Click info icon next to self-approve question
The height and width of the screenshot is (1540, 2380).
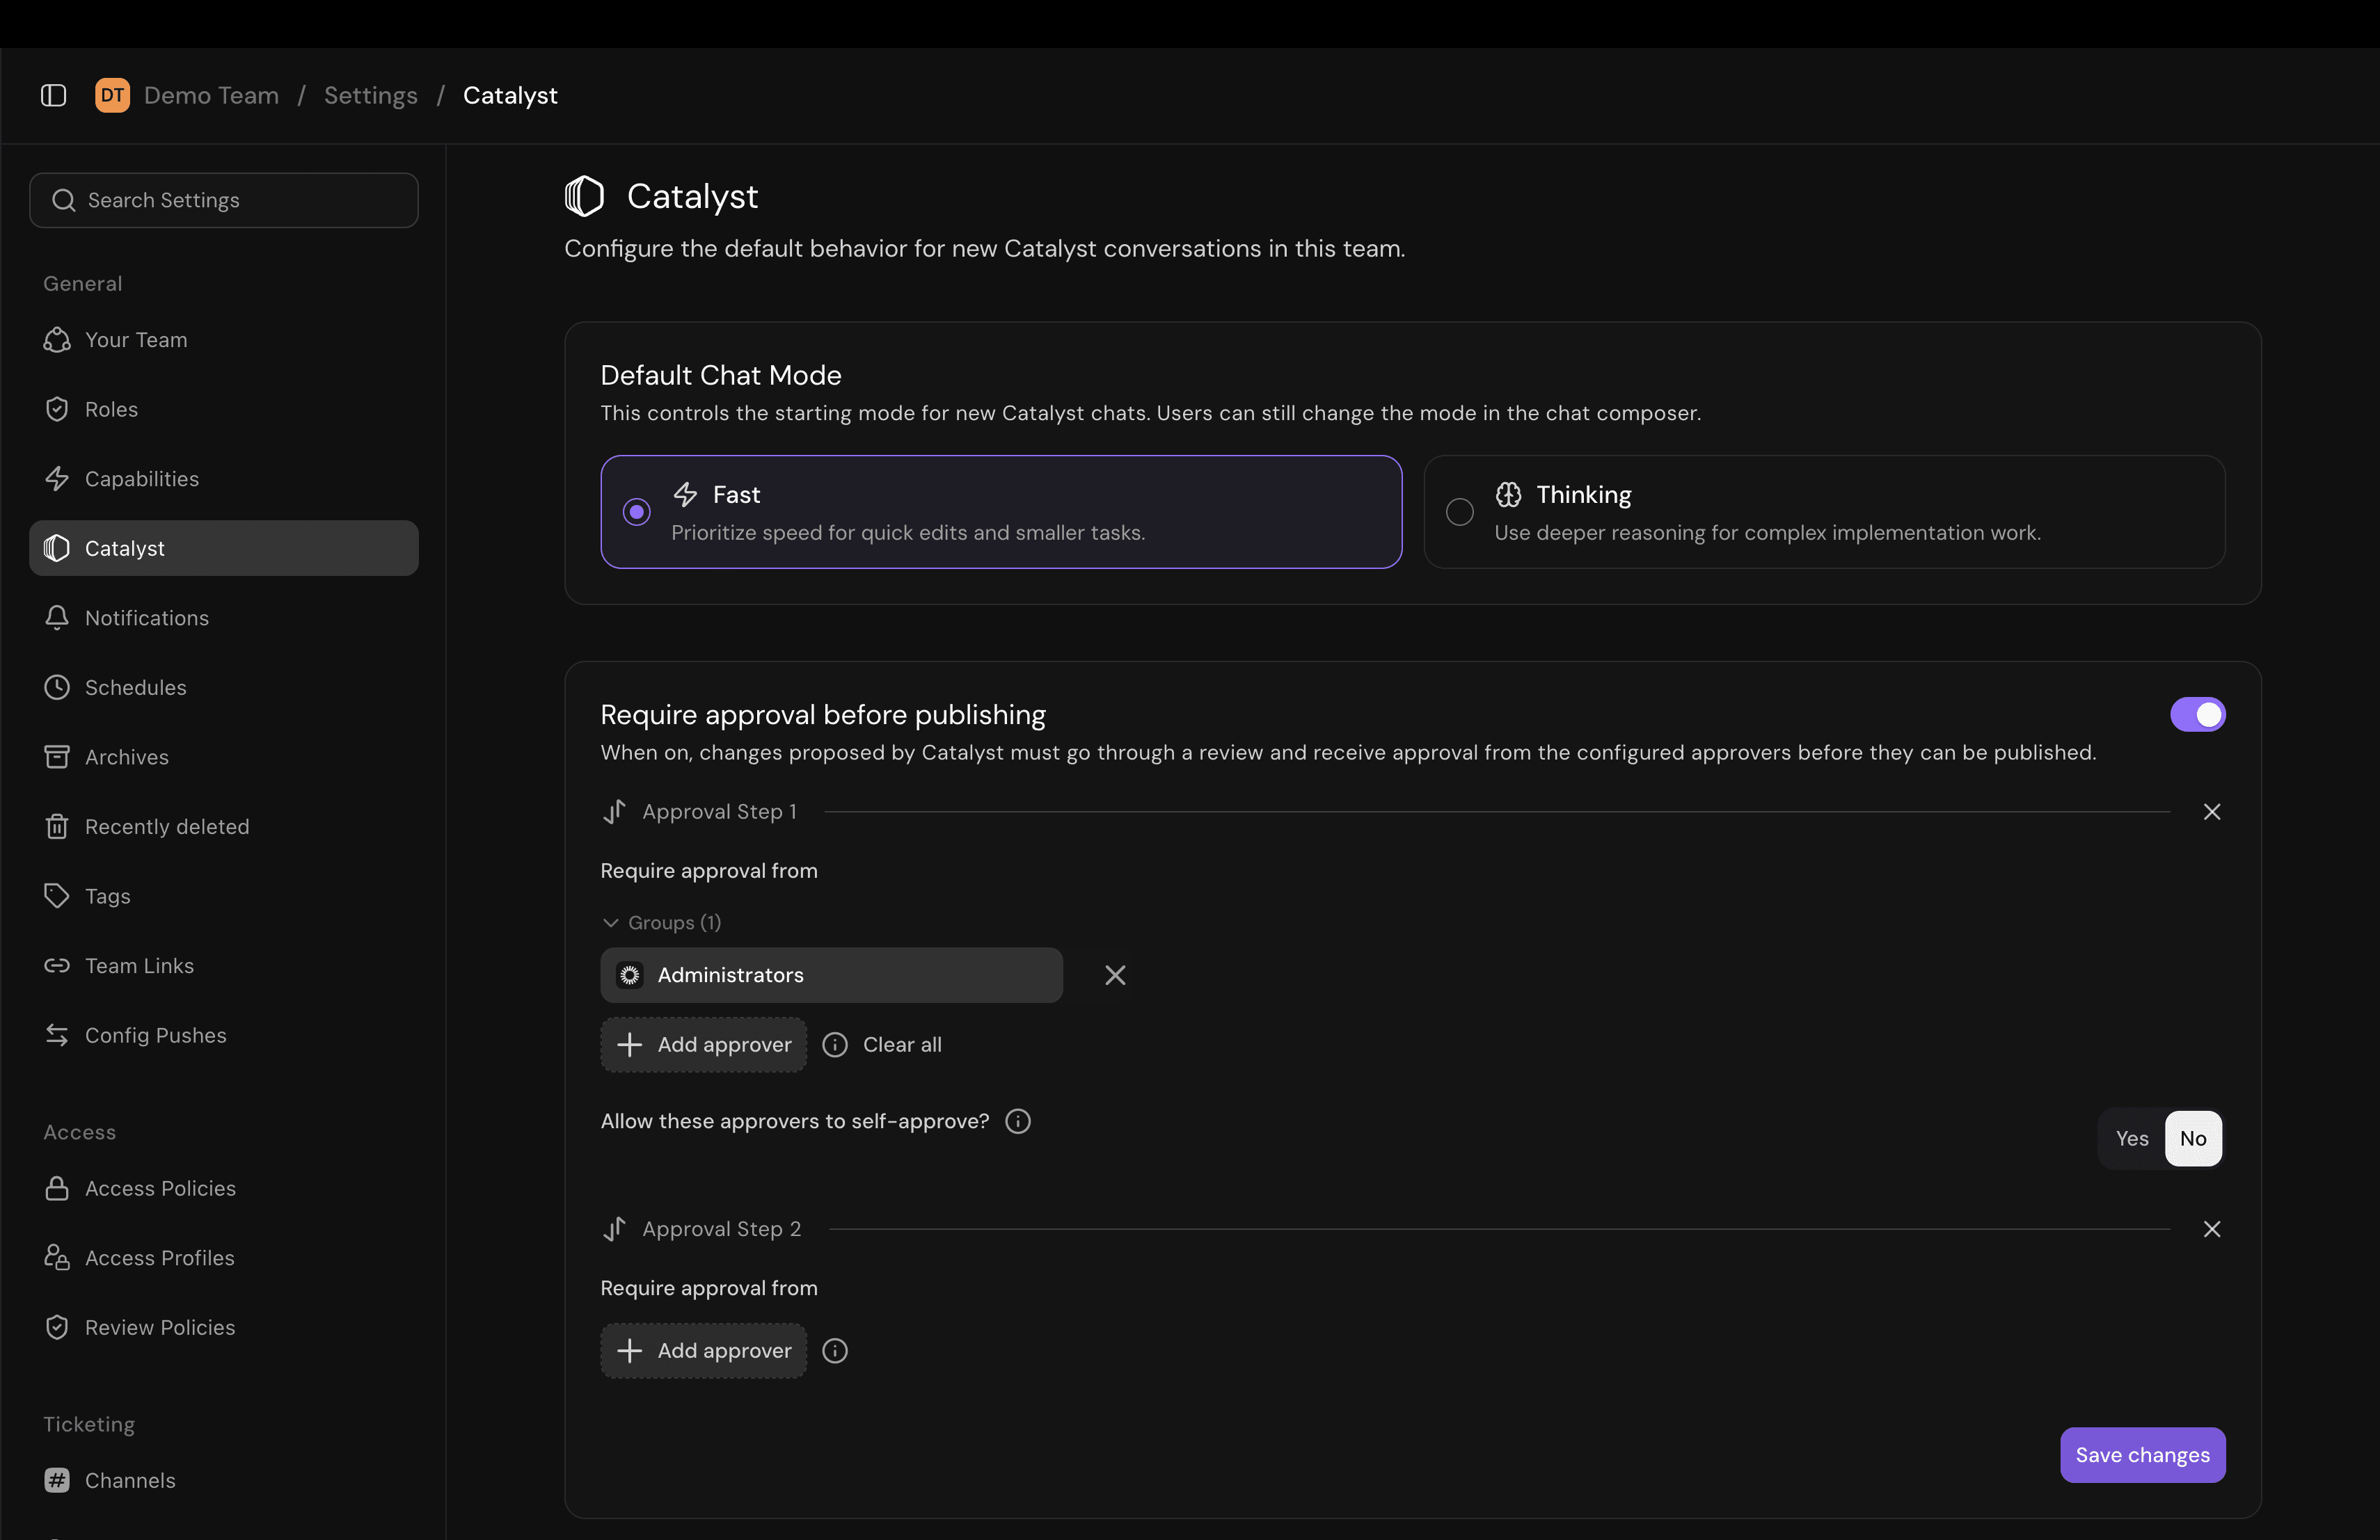[1018, 1121]
